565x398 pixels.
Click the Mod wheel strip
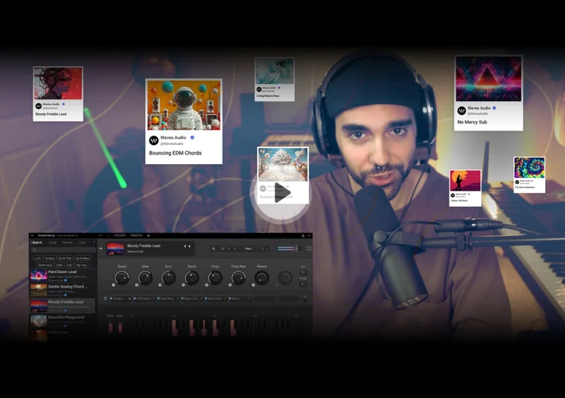120,327
